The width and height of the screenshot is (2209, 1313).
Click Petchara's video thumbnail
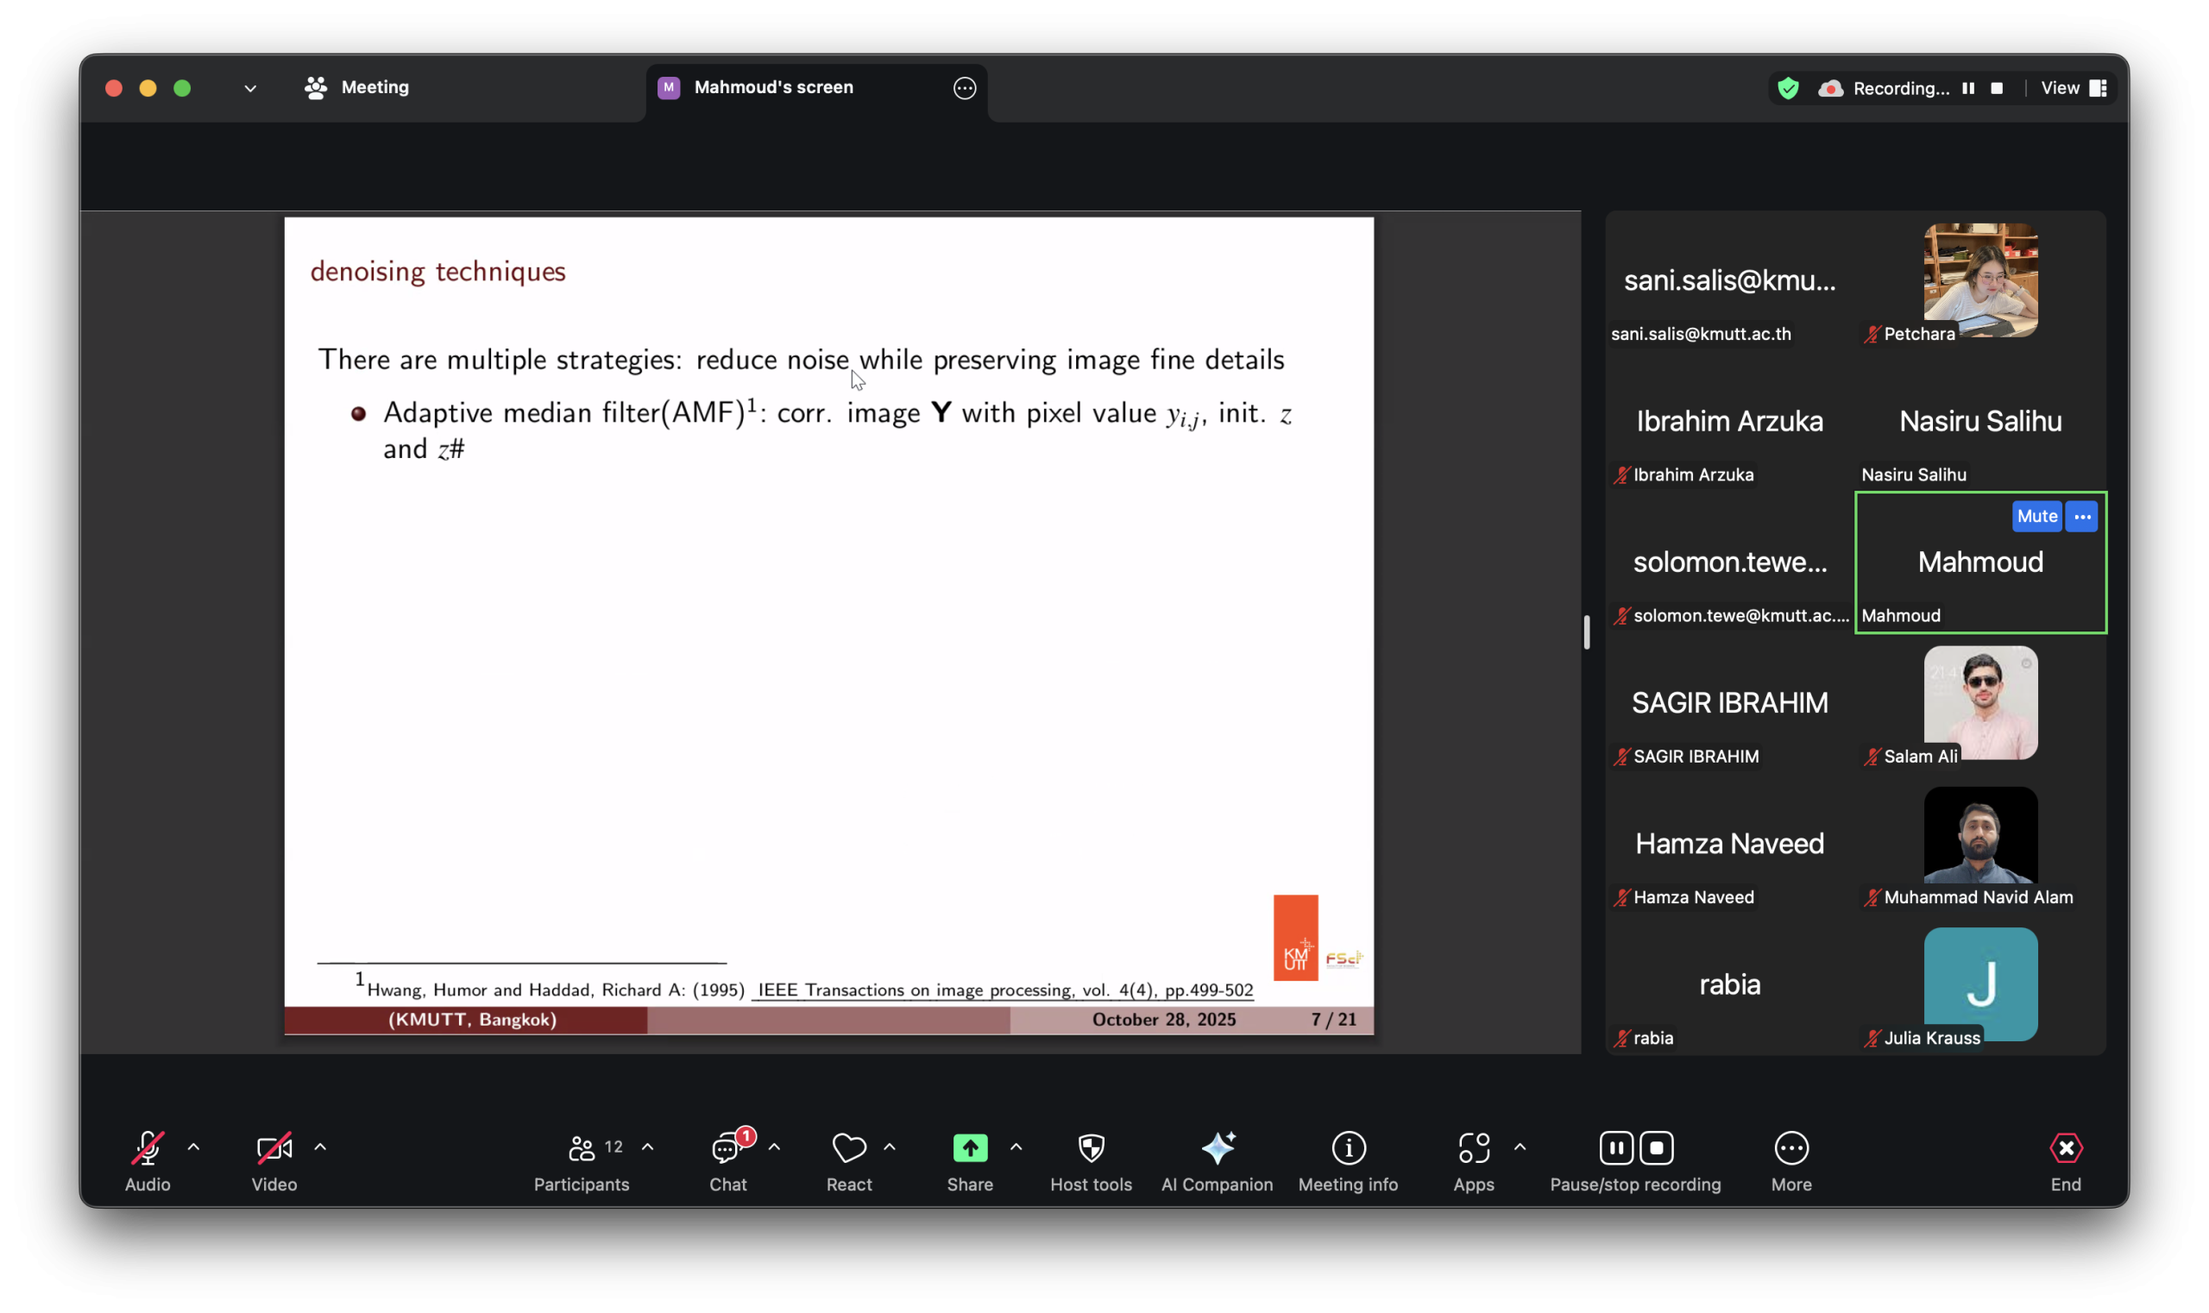coord(1979,280)
